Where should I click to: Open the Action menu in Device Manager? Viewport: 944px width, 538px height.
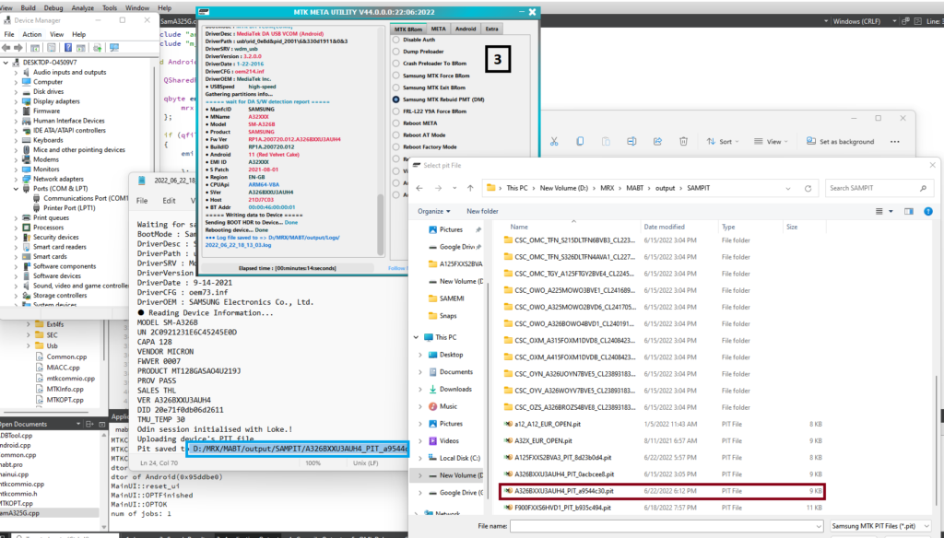pyautogui.click(x=32, y=34)
